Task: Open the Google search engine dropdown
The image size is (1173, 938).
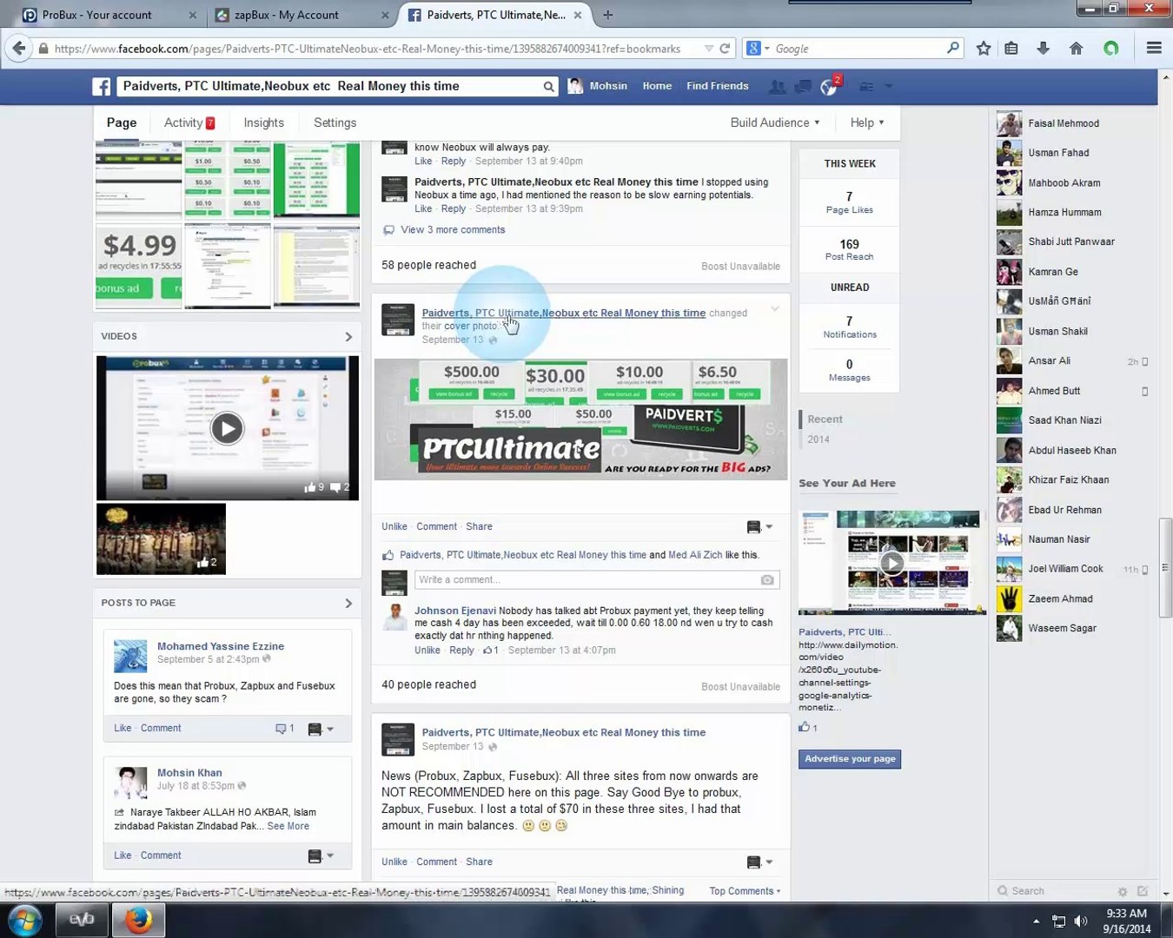Action: pos(758,49)
